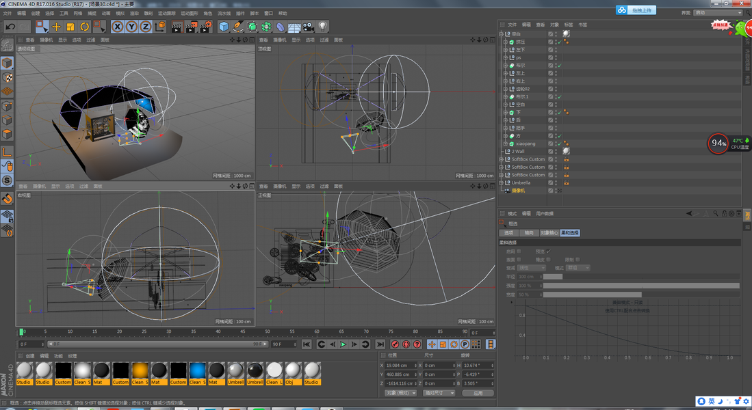Select the Rotate tool
This screenshot has height=410, width=752.
coord(85,27)
